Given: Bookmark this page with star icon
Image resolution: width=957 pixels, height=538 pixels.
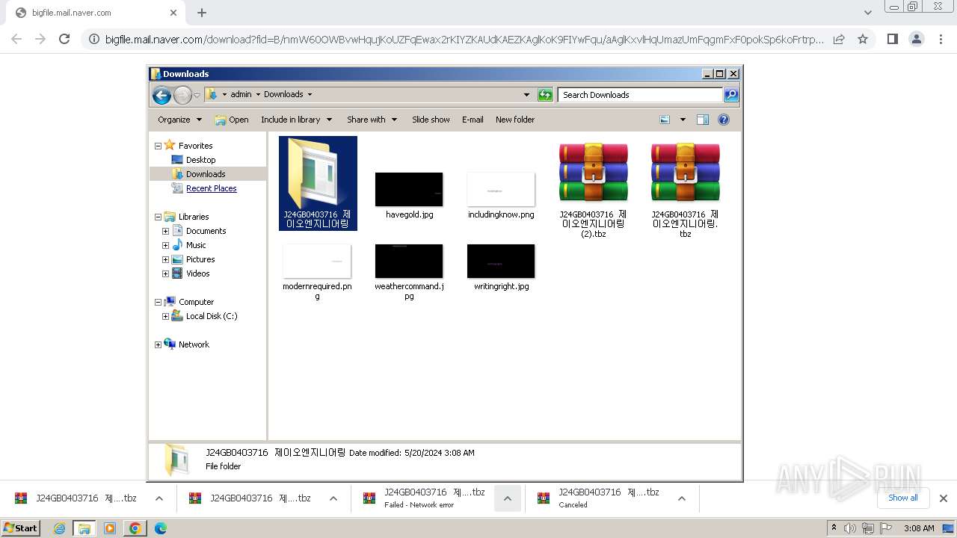Looking at the screenshot, I should pyautogui.click(x=863, y=39).
